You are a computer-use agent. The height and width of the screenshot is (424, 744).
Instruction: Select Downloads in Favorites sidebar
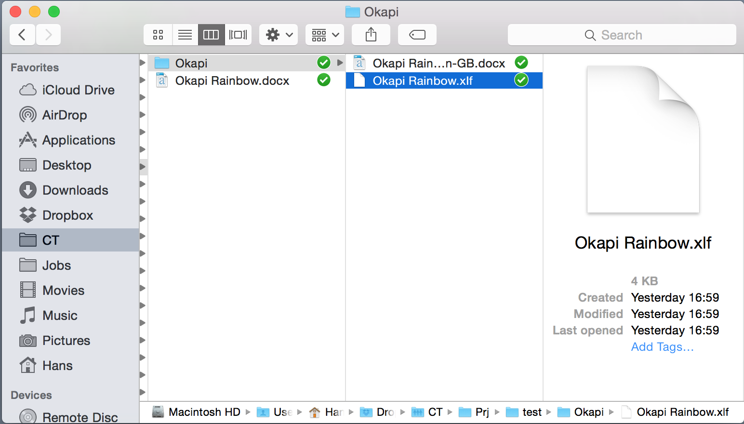coord(75,190)
